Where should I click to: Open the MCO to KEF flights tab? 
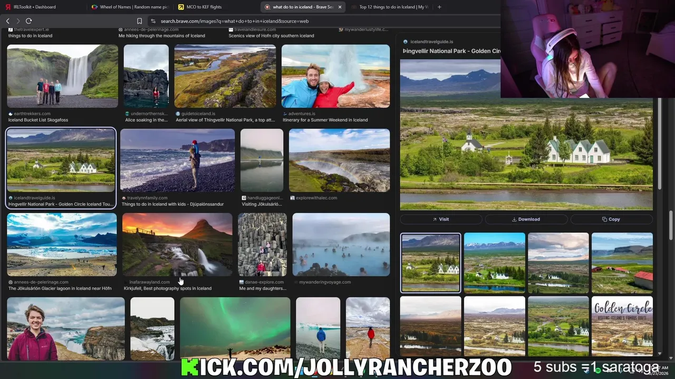tap(200, 7)
